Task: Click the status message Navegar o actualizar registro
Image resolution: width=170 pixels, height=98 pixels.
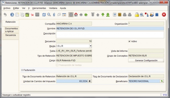Action: click(x=16, y=95)
